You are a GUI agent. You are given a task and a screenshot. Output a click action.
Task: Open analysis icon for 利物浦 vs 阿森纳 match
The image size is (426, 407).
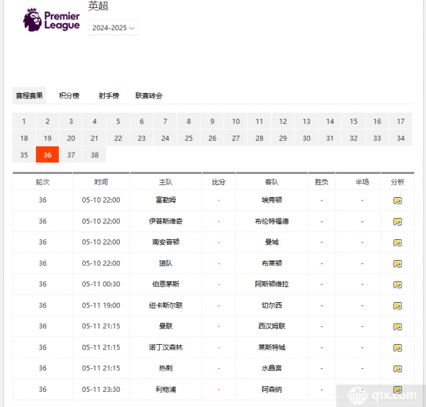tap(397, 390)
